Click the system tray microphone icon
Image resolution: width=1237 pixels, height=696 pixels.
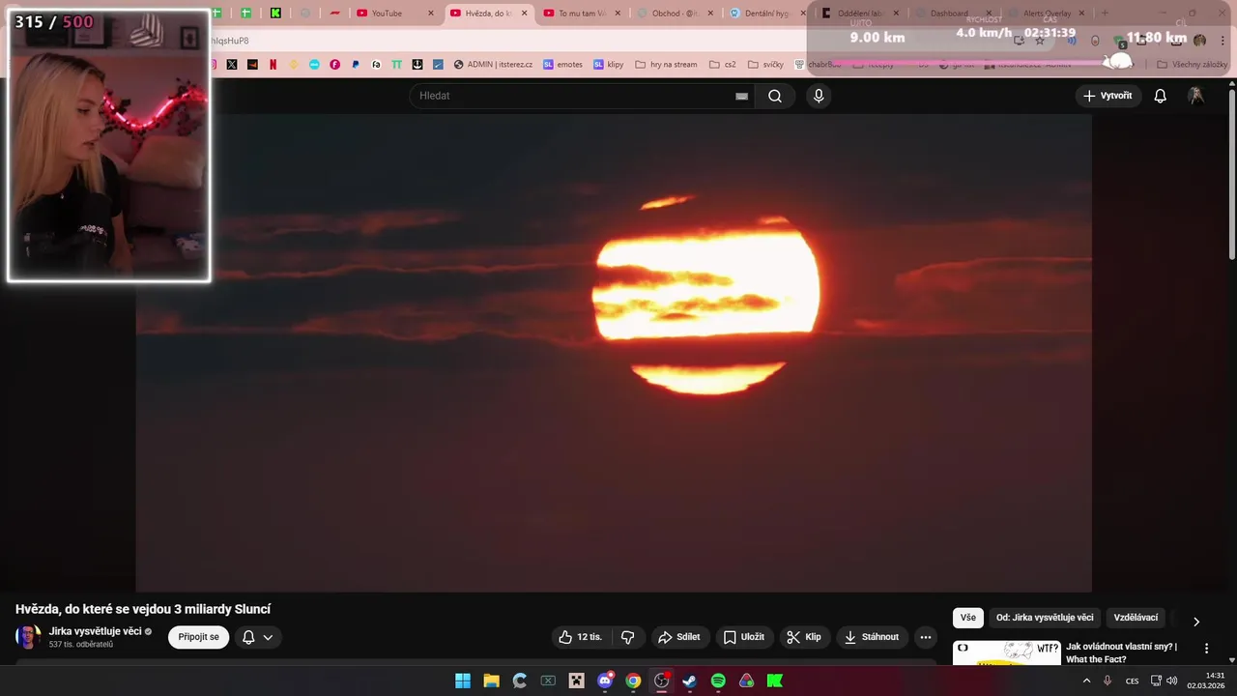point(1108,681)
